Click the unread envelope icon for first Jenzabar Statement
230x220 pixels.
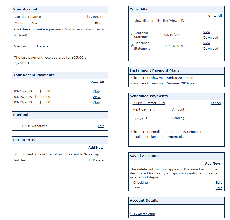click(132, 35)
